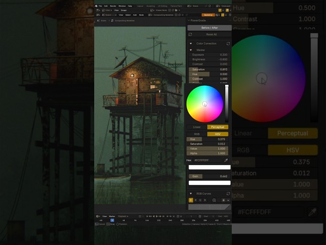Click the pin icon in the compositor header
Screen dimensions: 326x245
click(187, 15)
